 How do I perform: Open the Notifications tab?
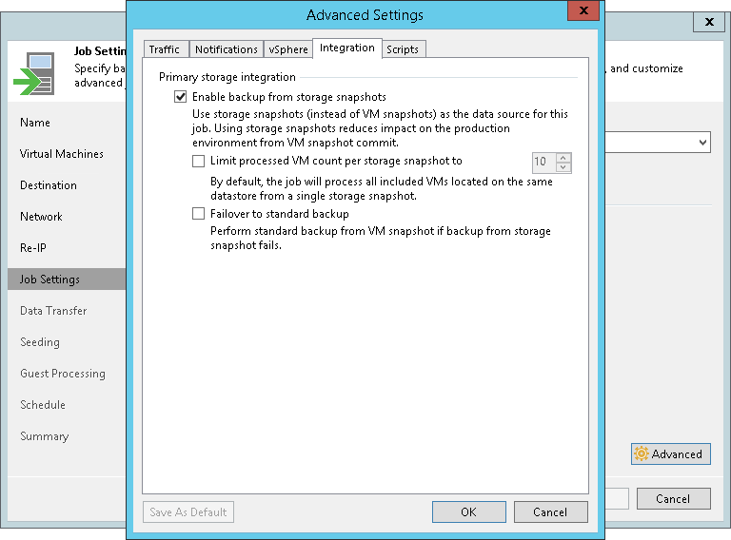tap(227, 49)
